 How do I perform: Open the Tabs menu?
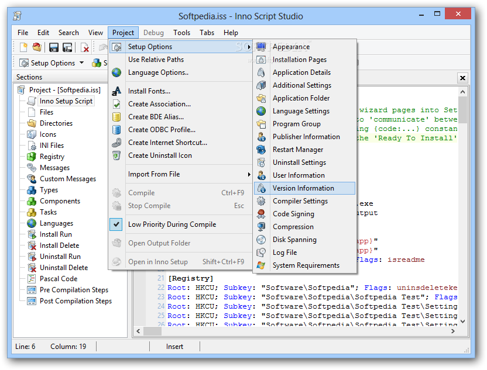[207, 33]
